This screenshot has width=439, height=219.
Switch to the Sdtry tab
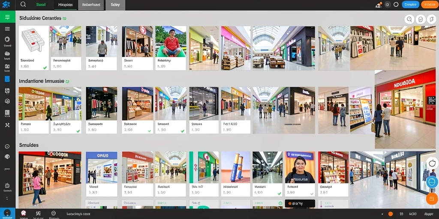(x=115, y=5)
